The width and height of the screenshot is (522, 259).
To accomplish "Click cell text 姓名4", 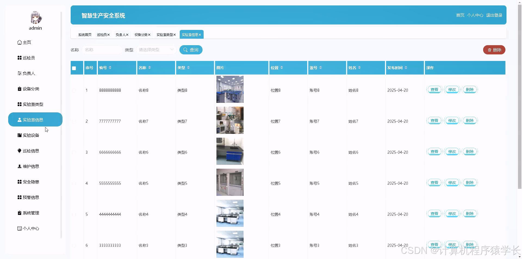I will (x=353, y=214).
